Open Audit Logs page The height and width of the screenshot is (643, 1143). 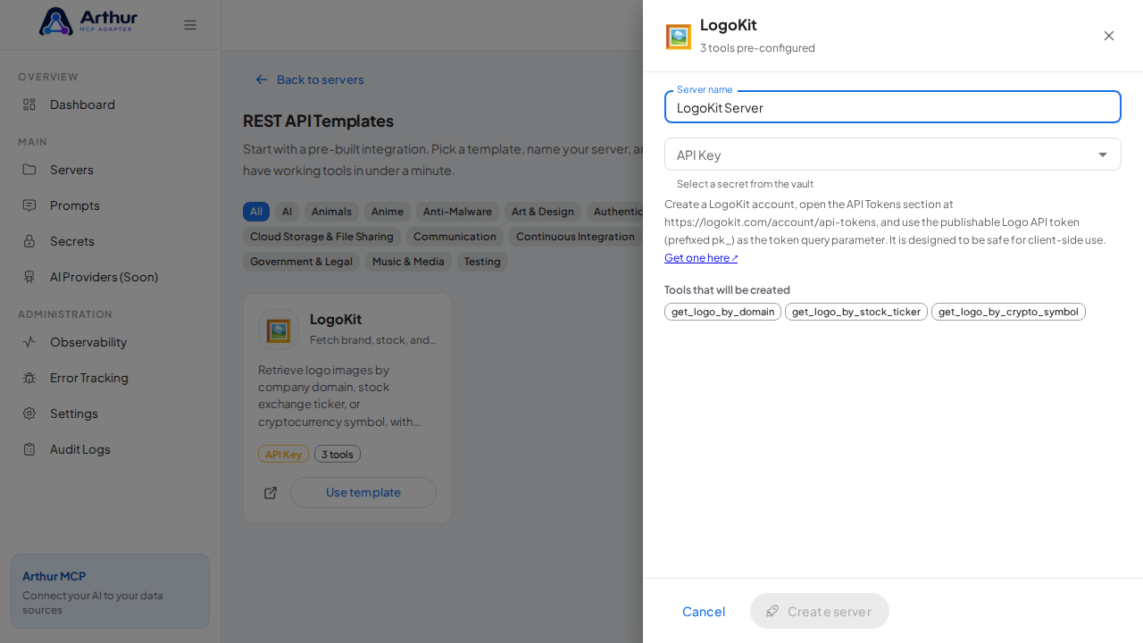click(x=111, y=449)
